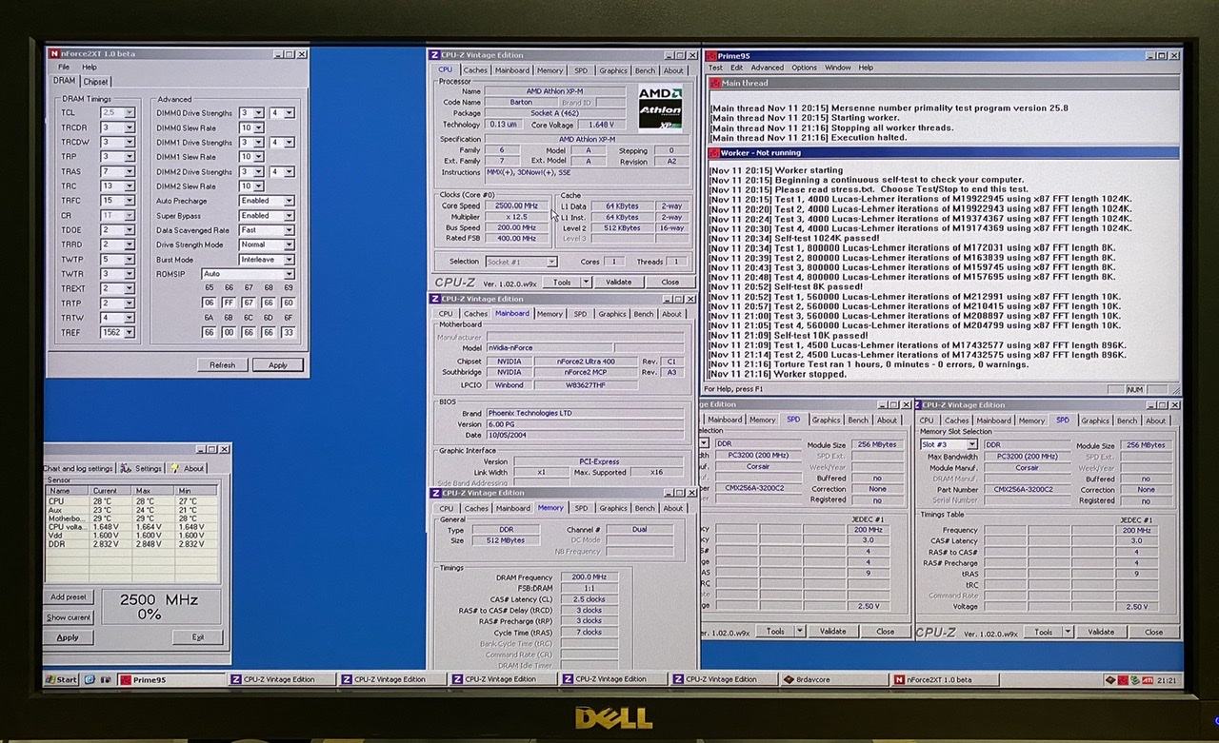Click Exit button in 8rdavcore
Screen dimensions: 1219x743
[x=198, y=637]
